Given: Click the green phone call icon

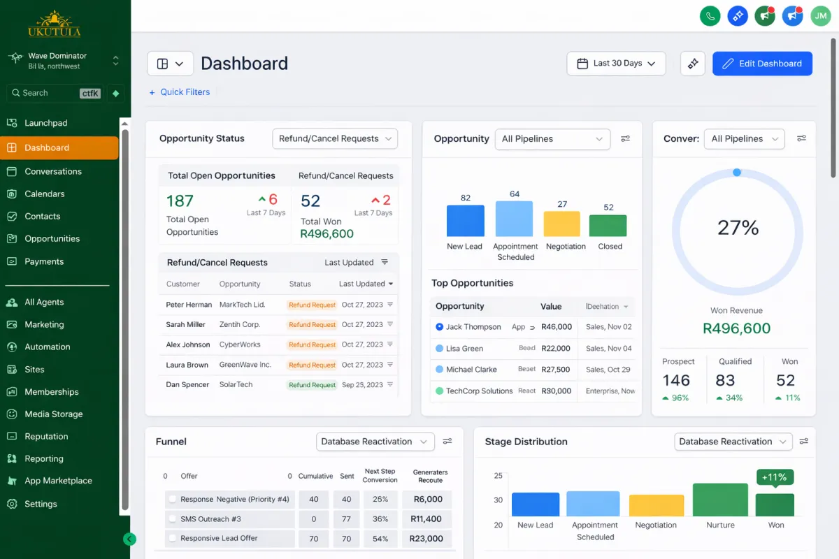Looking at the screenshot, I should pyautogui.click(x=710, y=15).
